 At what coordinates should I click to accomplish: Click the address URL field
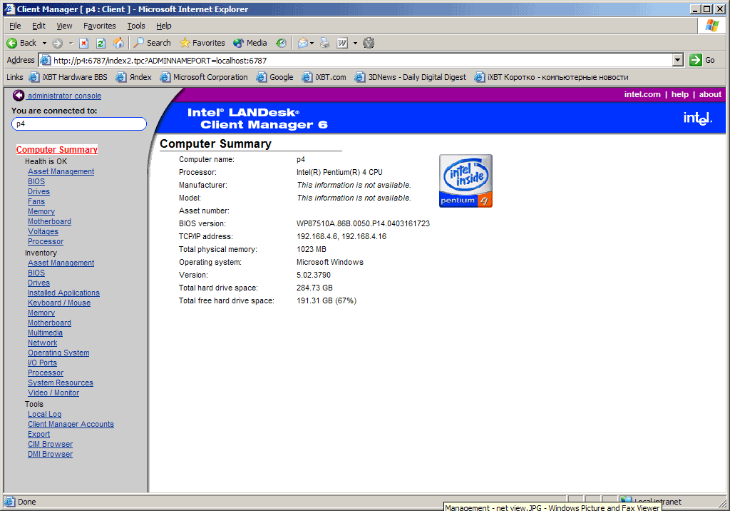(361, 60)
